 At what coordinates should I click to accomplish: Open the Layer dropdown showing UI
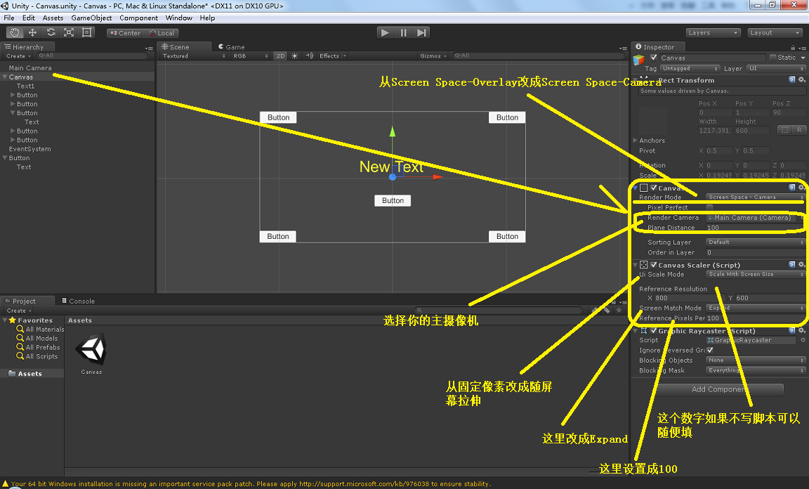pyautogui.click(x=776, y=69)
